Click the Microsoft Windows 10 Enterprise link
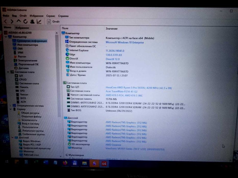 pos(125,42)
